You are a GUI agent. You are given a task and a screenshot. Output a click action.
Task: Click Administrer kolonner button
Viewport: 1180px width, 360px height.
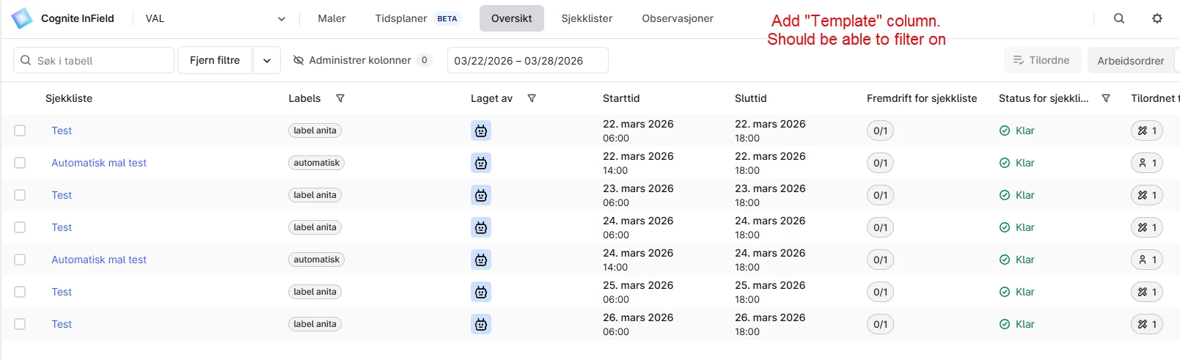click(361, 60)
